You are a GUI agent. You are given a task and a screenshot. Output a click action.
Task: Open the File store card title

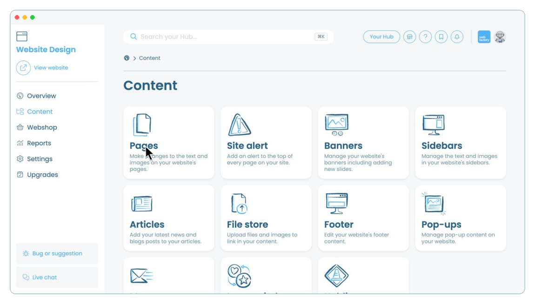pos(247,224)
